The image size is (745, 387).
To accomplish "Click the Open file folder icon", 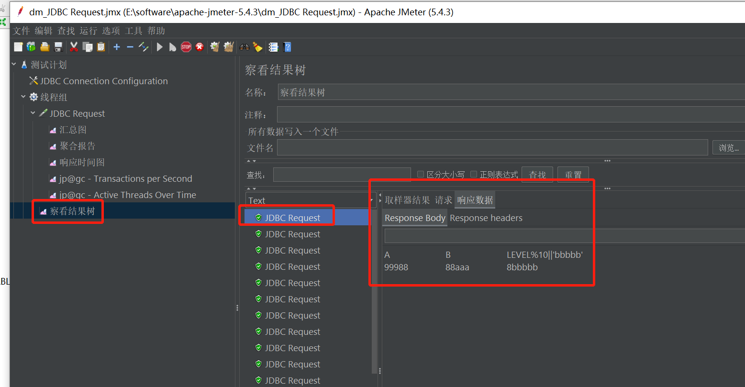I will point(45,47).
